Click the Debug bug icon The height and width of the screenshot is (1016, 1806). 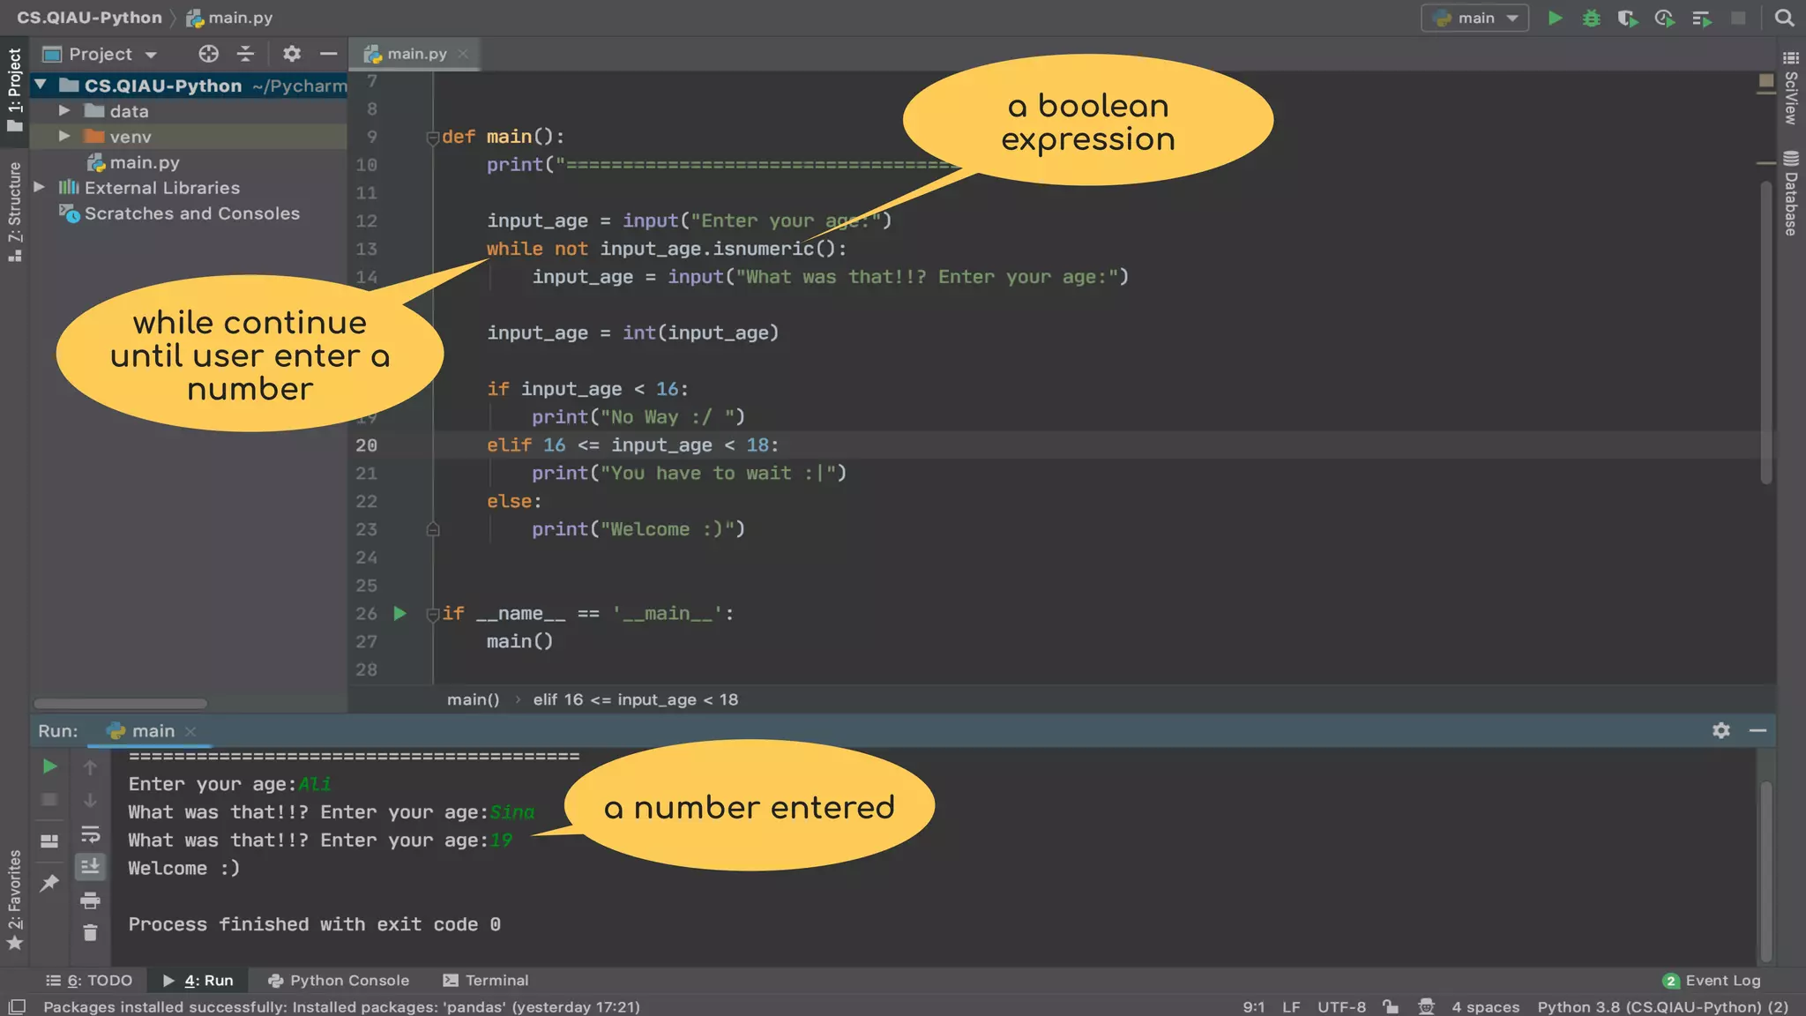(1592, 18)
